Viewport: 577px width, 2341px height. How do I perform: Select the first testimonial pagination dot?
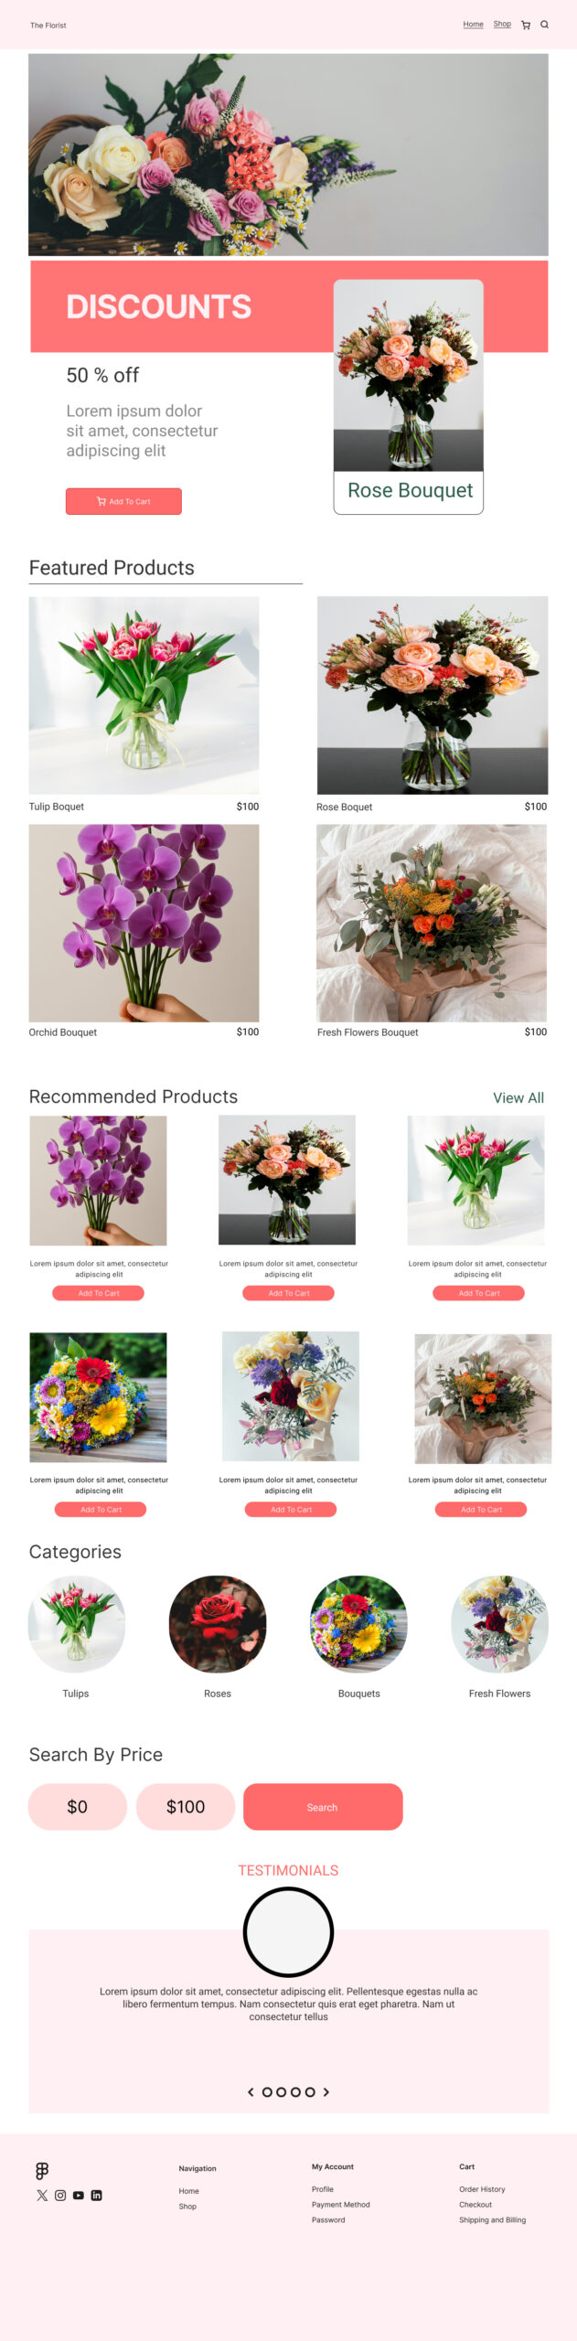[267, 2091]
